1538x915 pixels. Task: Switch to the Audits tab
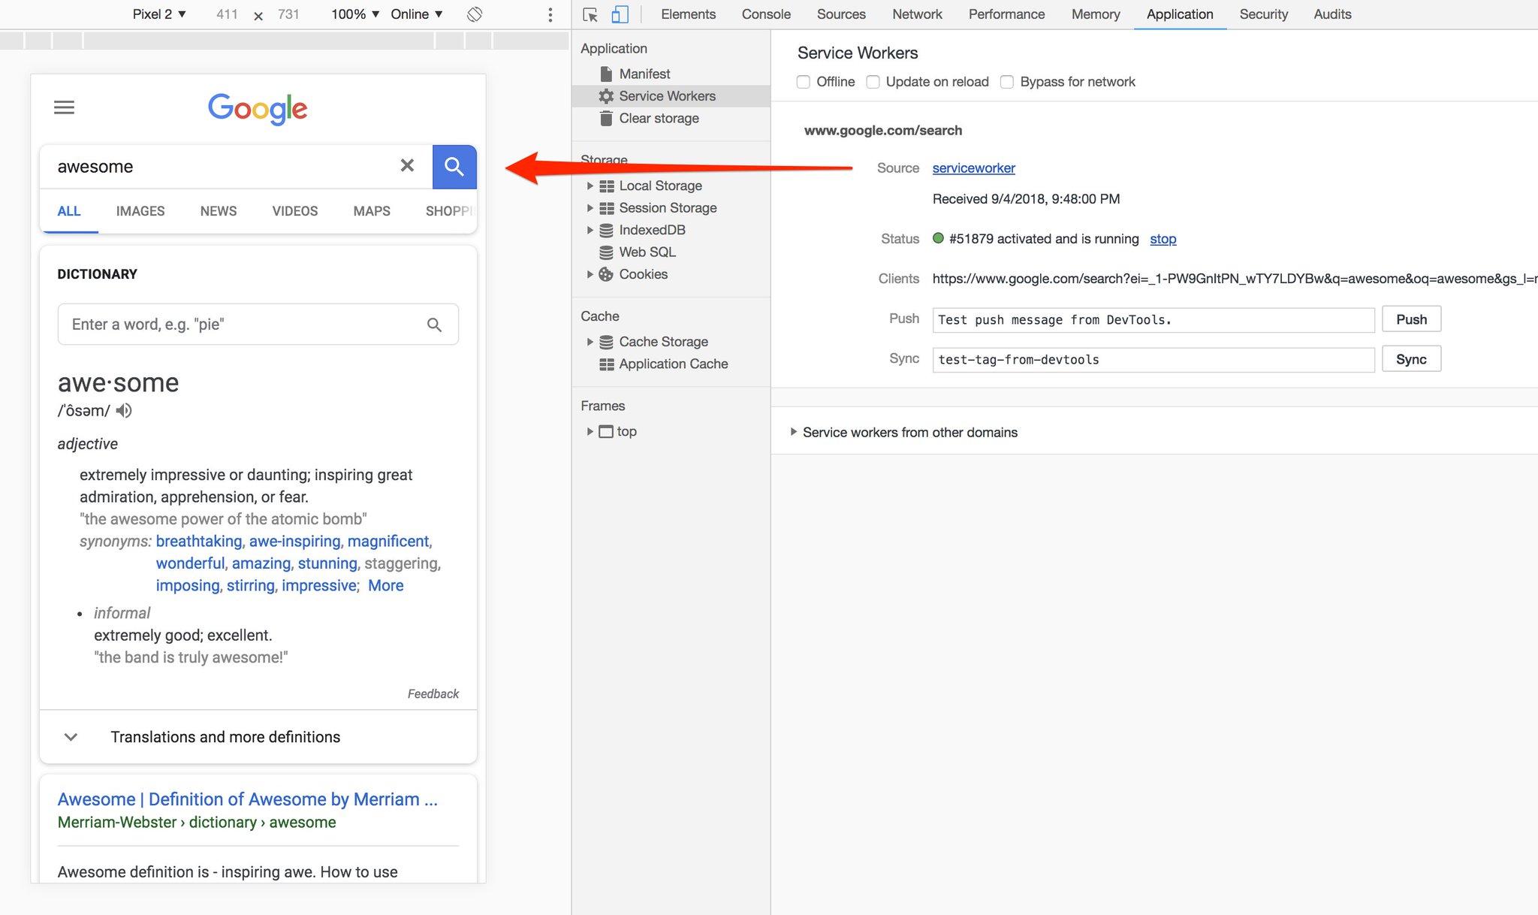coord(1332,14)
